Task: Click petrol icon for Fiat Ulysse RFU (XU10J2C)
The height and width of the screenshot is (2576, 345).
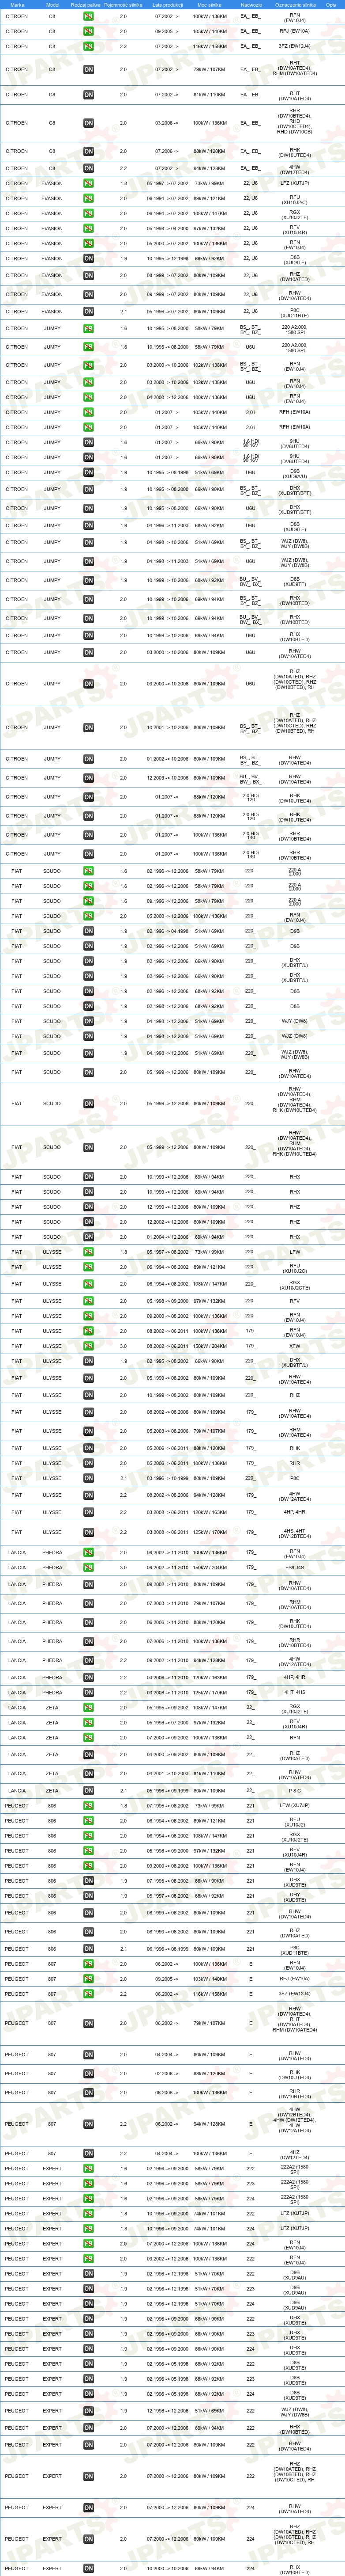Action: 89,1267
